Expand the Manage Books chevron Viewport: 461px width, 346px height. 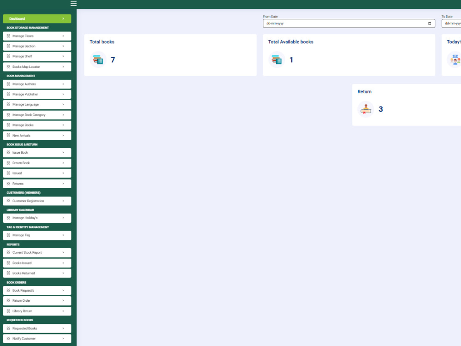click(63, 125)
